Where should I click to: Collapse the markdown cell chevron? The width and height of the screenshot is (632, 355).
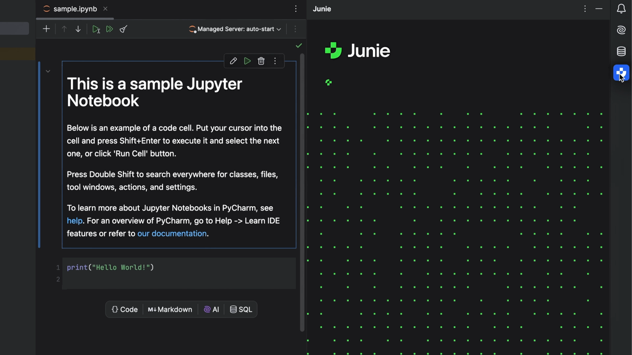pos(48,71)
